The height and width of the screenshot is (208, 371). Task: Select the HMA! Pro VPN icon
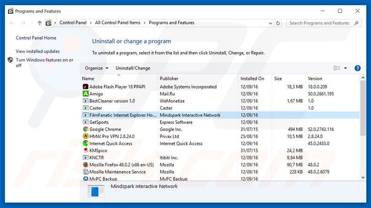[x=85, y=136]
